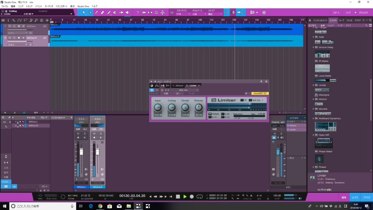Open the 'after mix' preset dropdown
This screenshot has width=373, height=210.
click(x=184, y=90)
